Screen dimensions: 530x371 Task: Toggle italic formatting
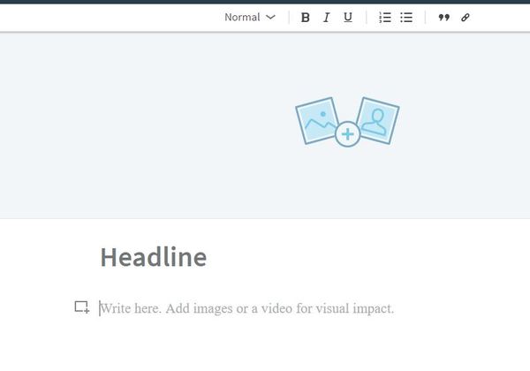326,18
